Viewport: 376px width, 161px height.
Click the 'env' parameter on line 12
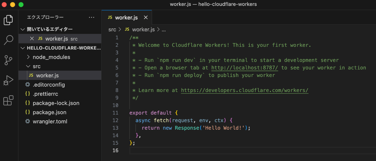(204, 120)
